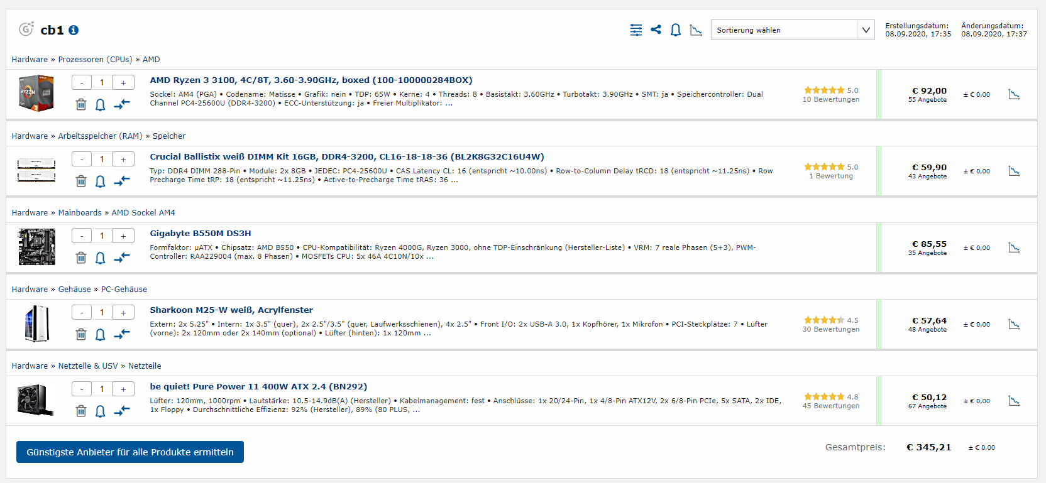Decrease quantity of Gigabyte B550M DS3H
Image resolution: width=1046 pixels, height=483 pixels.
(x=82, y=236)
